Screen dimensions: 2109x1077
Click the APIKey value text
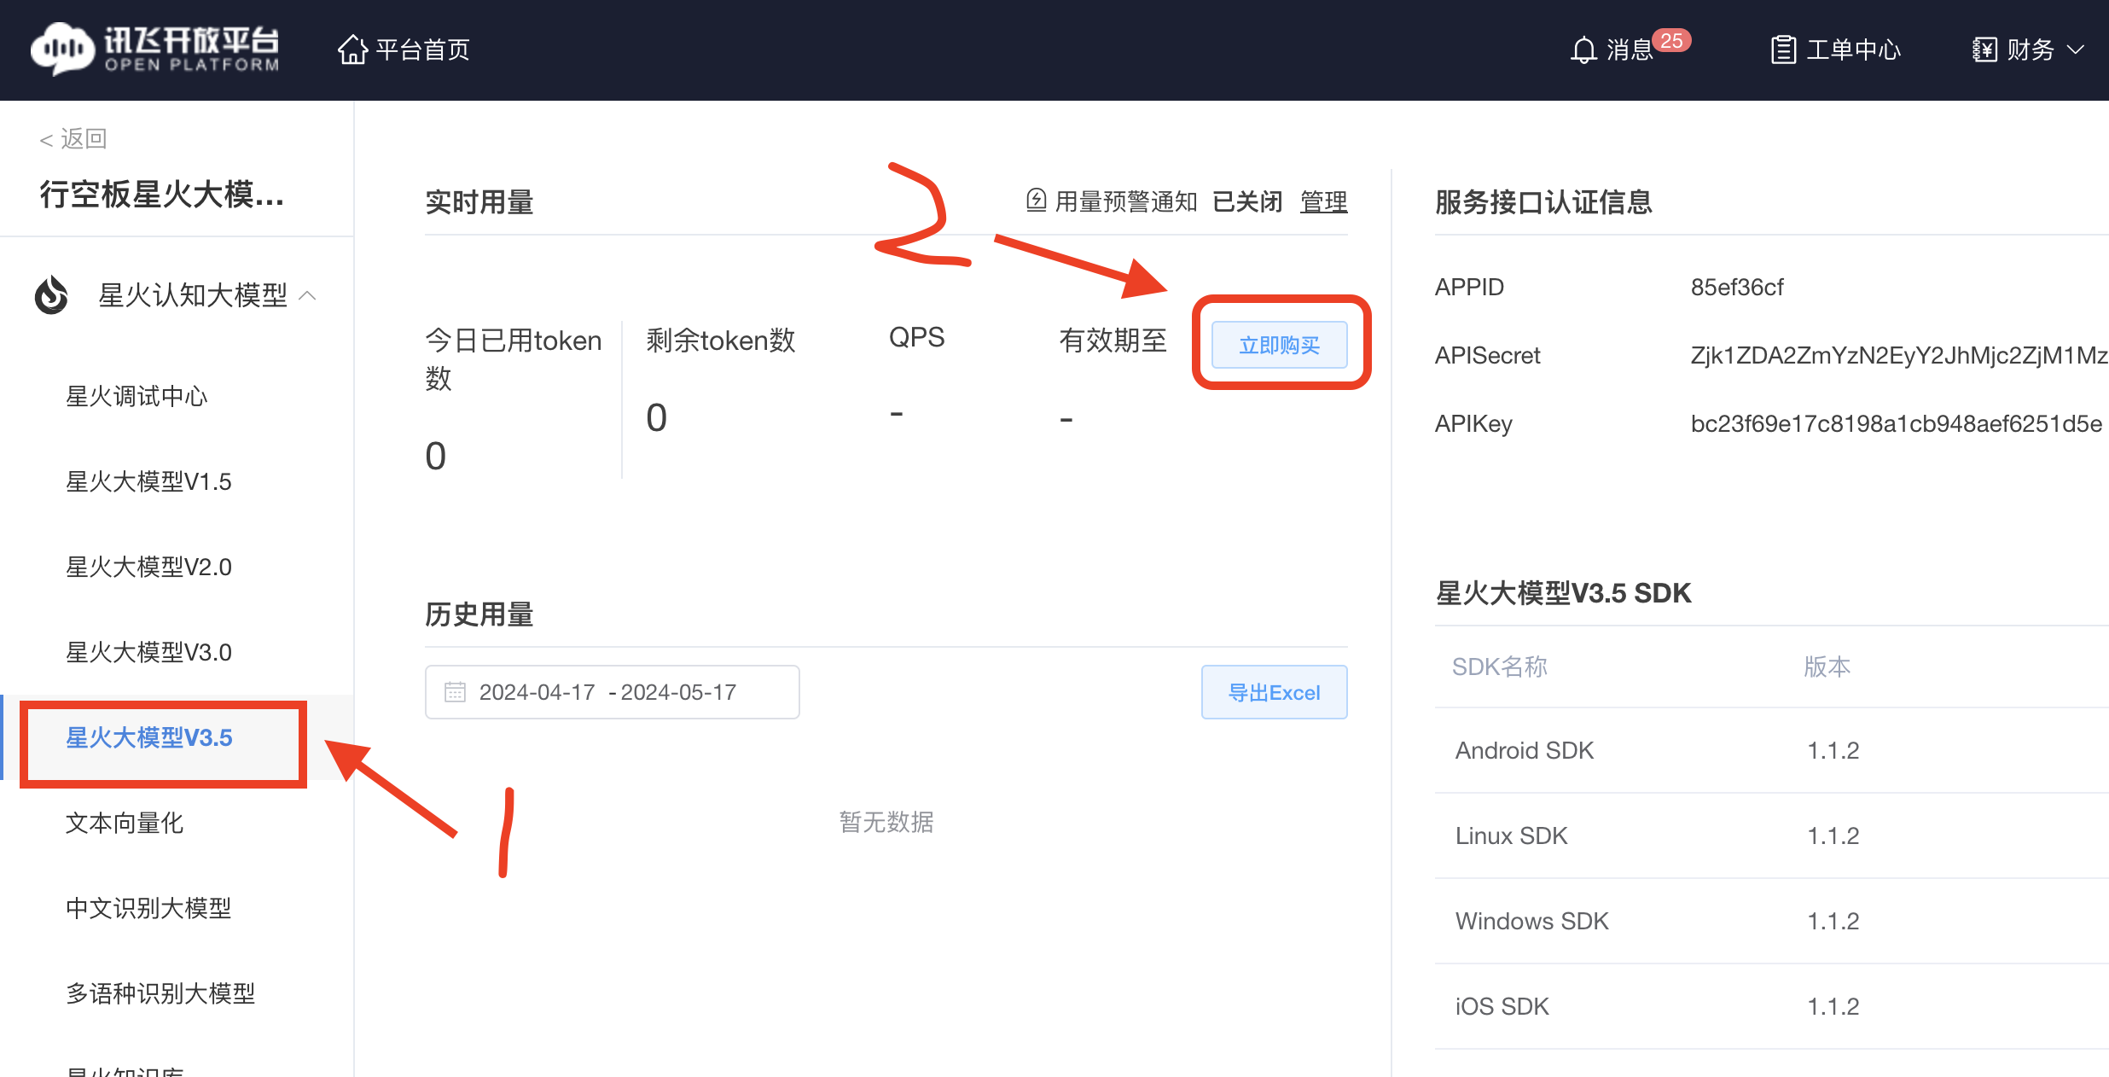click(1897, 423)
